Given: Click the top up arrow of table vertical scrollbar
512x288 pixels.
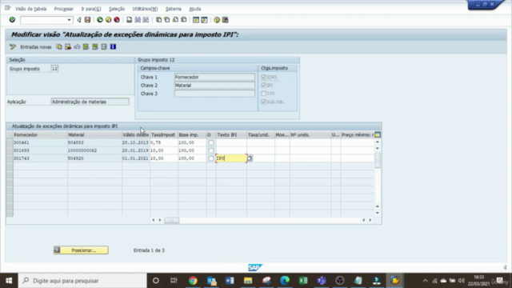Looking at the screenshot, I should 378,142.
